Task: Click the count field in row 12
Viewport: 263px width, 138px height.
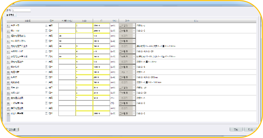Action: [x=84, y=82]
